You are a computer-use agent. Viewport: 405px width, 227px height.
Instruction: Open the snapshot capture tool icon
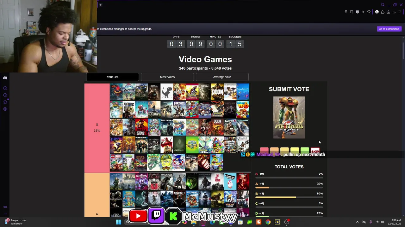click(x=352, y=12)
